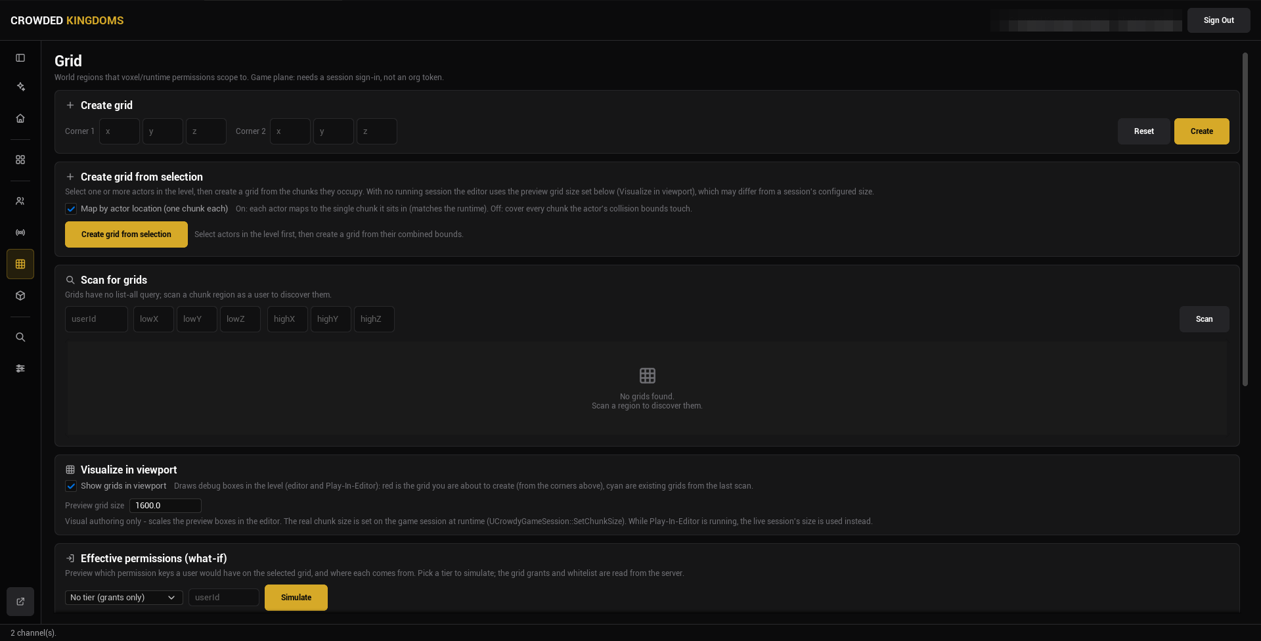The image size is (1261, 641).
Task: Focus the Corner 1 y field
Action: tap(163, 131)
